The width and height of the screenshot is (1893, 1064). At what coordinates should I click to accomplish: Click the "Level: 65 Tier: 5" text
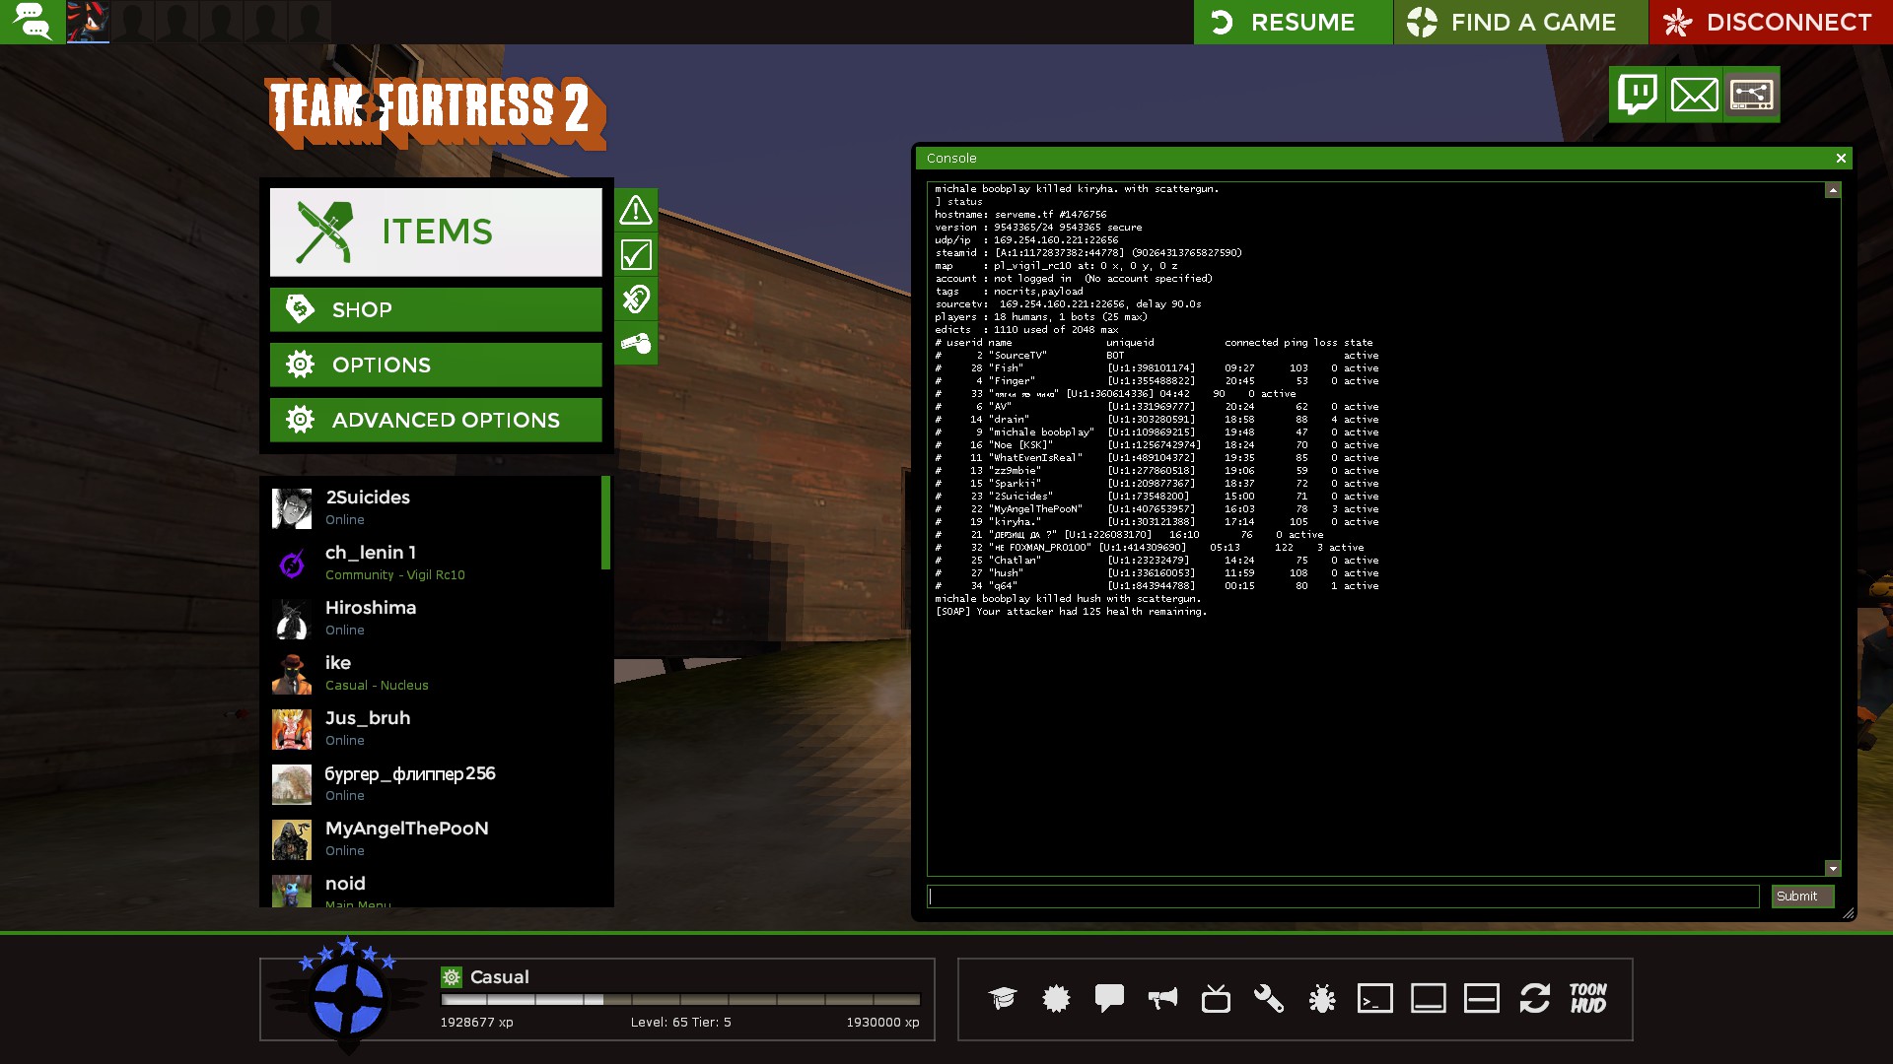[x=680, y=1023]
